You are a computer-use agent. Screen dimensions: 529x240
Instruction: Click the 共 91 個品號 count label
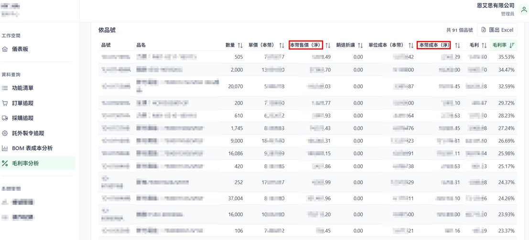[x=460, y=30]
